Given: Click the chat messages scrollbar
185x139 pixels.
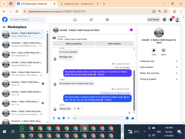Looking at the screenshot, I should 134,90.
